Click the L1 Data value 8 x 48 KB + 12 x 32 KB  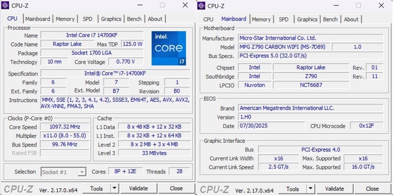[x=154, y=127]
